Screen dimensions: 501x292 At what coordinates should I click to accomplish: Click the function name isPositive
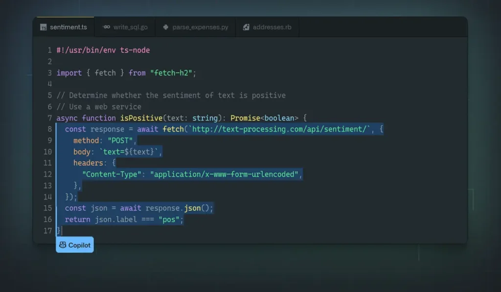[141, 118]
